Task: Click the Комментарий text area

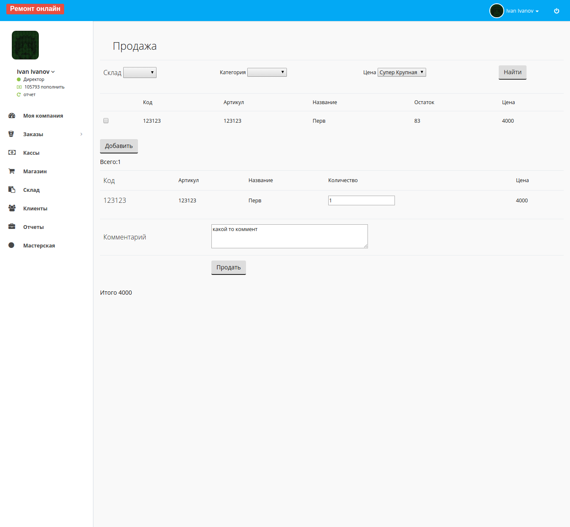Action: [x=289, y=236]
